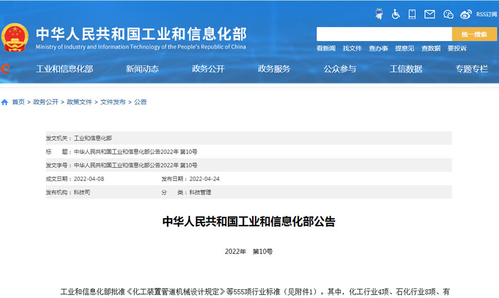Click the 要投诉 quick link
Image resolution: width=499 pixels, height=298 pixels.
457,49
